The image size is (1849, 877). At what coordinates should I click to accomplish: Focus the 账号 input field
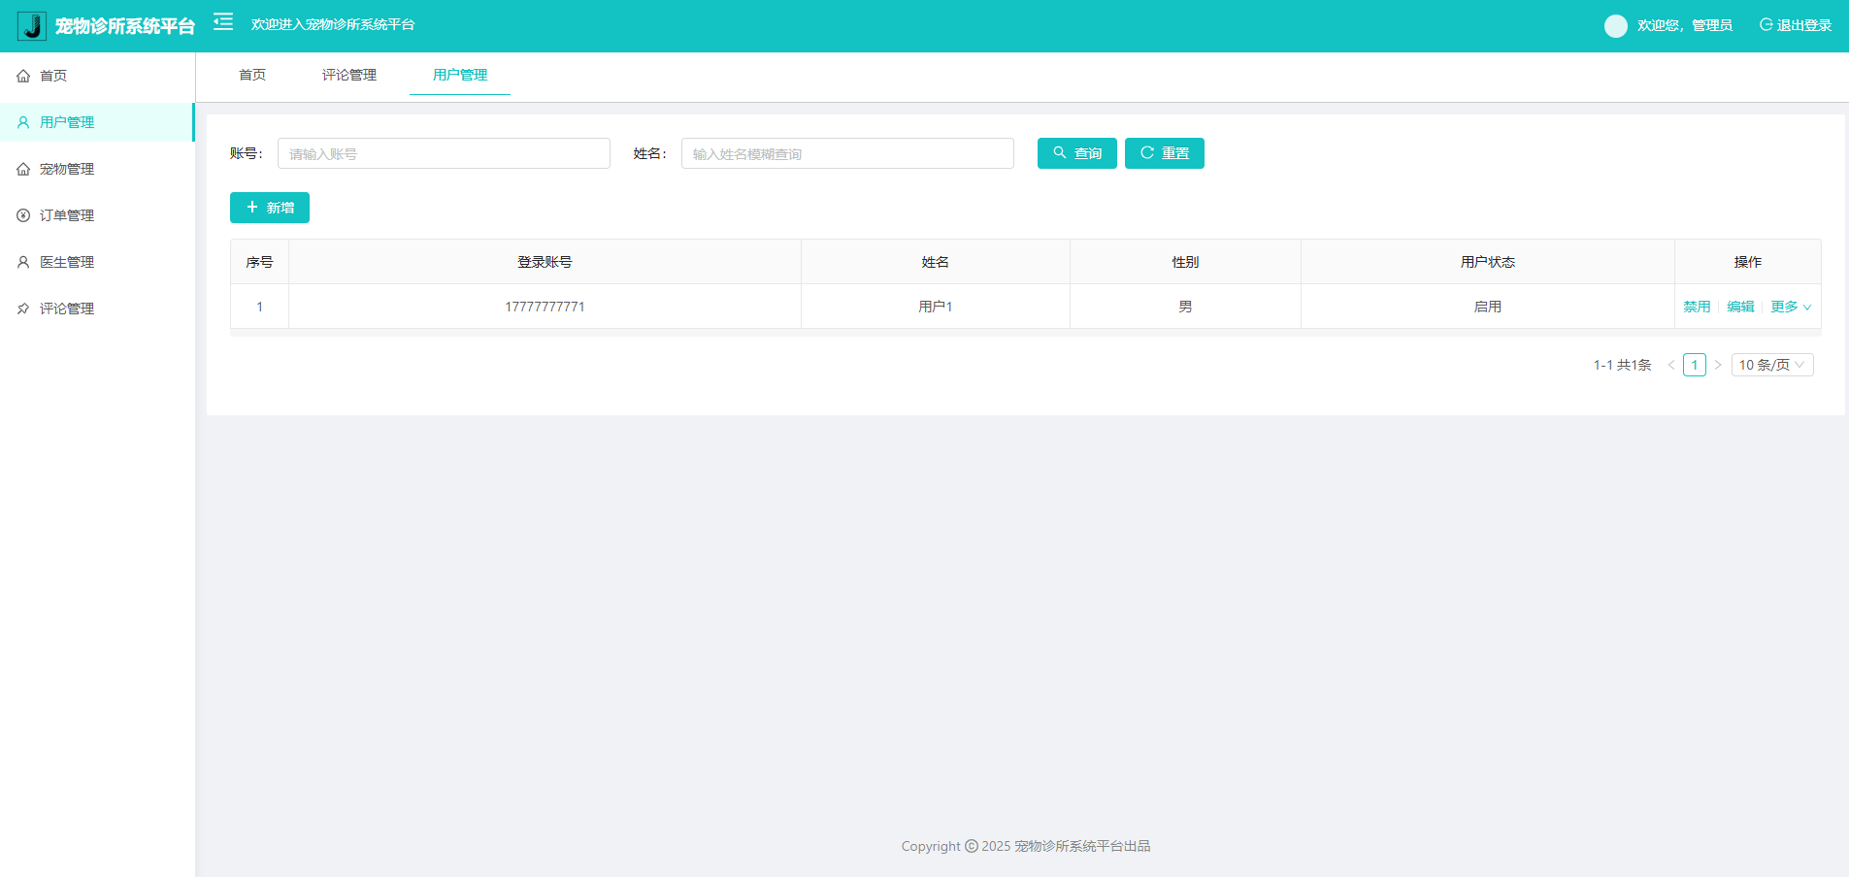[x=444, y=153]
